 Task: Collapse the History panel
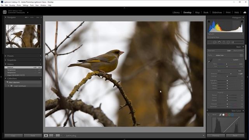tap(5, 64)
